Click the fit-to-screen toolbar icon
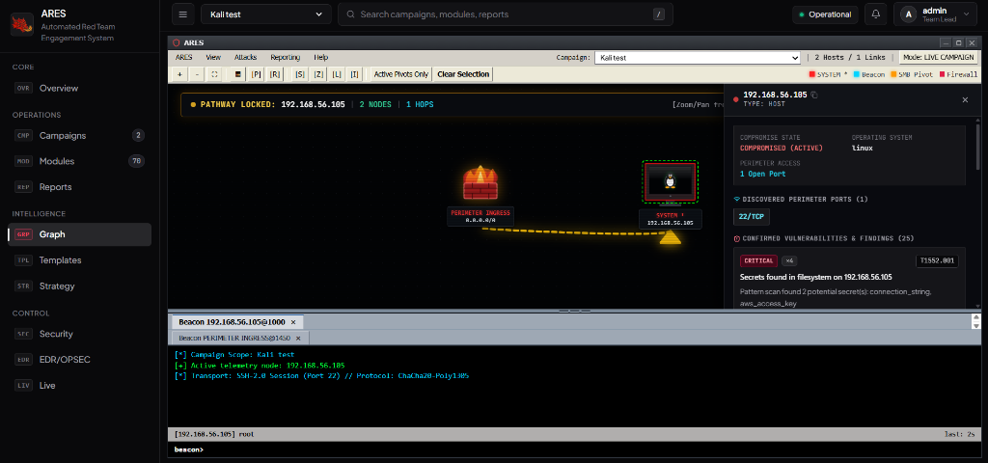This screenshot has height=463, width=988. [214, 74]
